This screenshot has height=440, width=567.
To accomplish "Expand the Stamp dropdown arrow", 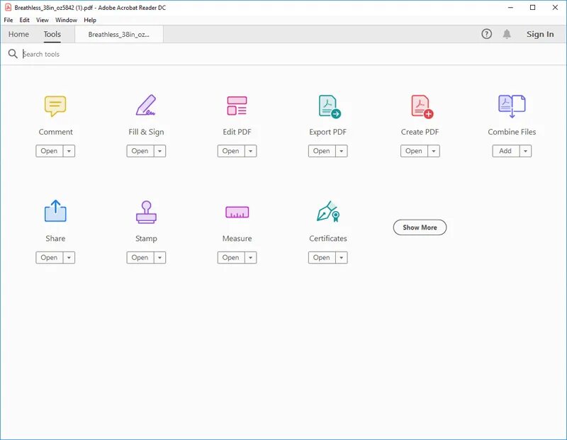I will (x=160, y=258).
